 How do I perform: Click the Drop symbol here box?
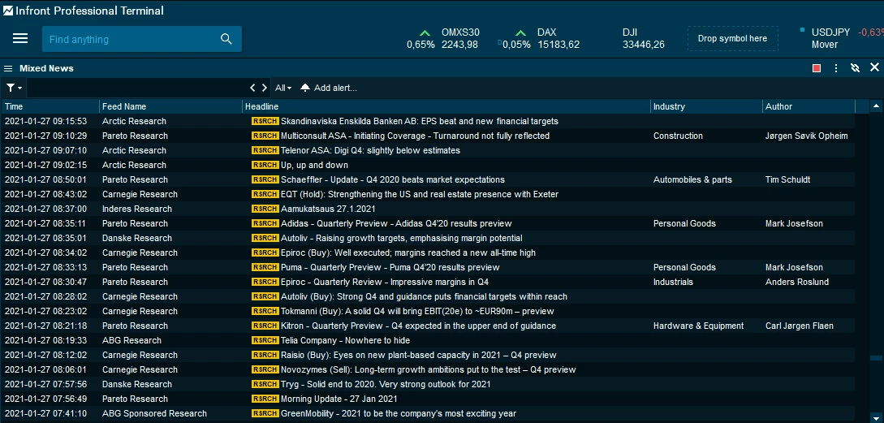point(732,38)
